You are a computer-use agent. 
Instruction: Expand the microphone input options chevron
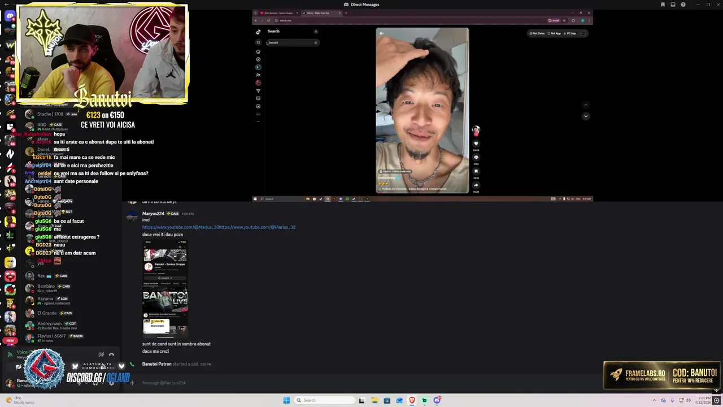point(86,383)
